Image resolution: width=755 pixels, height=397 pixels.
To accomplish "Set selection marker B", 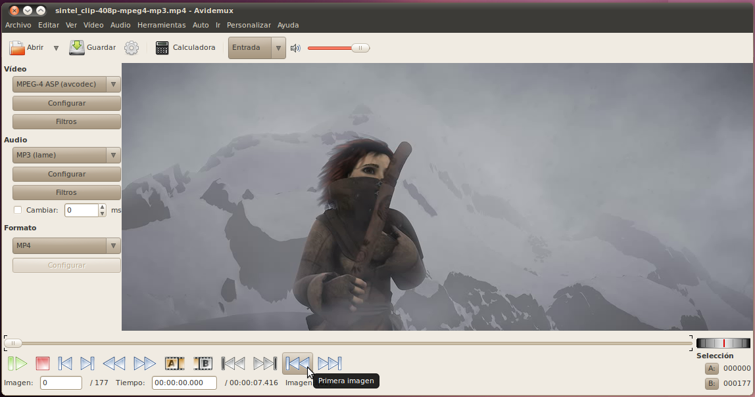I will (x=203, y=364).
